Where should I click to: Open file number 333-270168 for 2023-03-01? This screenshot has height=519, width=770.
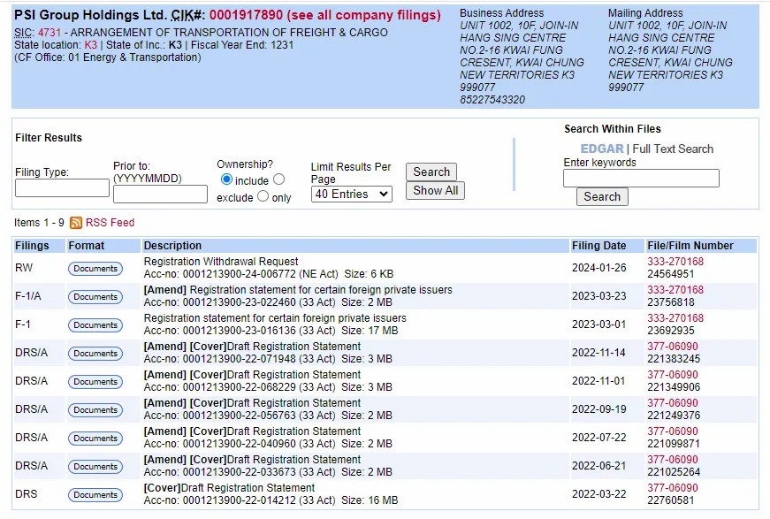coord(675,318)
